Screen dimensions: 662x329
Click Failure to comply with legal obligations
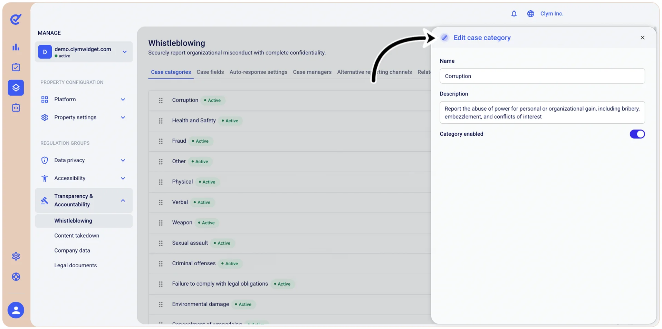pyautogui.click(x=220, y=284)
